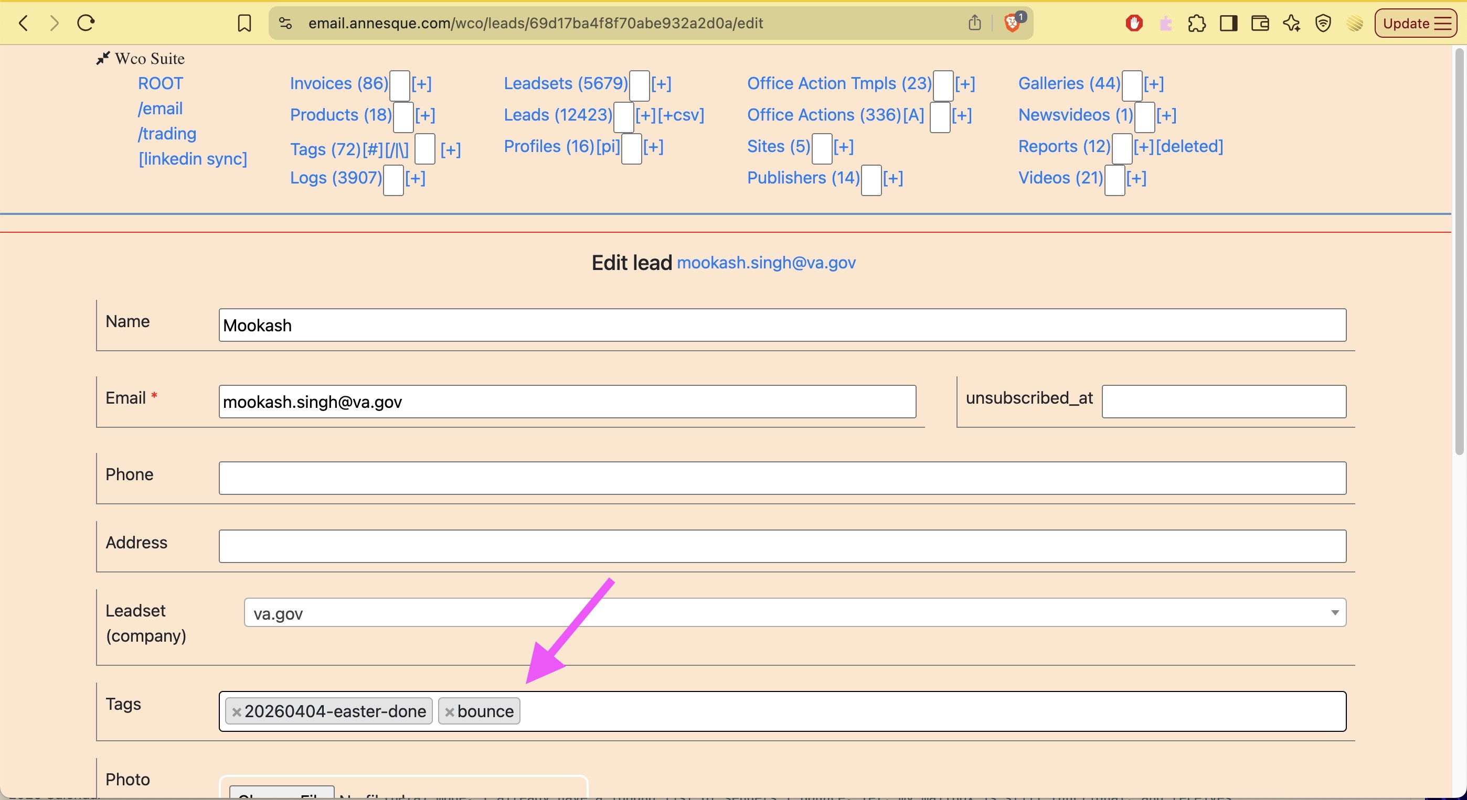Click the page vertical scrollbar
Screen dimensions: 1467x800
1459,253
